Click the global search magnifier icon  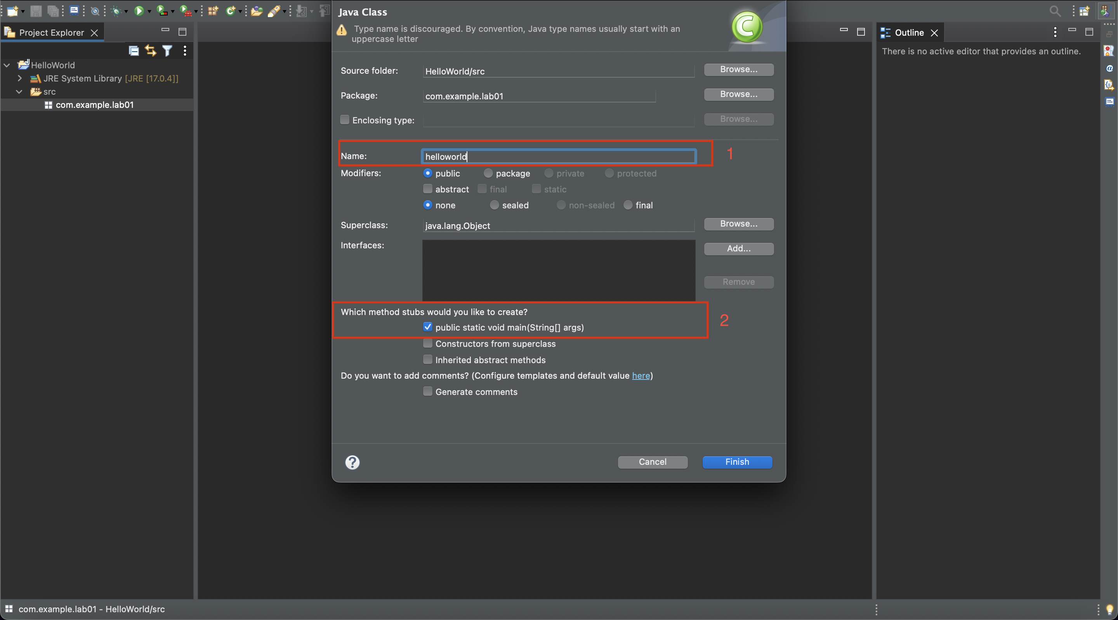click(1055, 11)
